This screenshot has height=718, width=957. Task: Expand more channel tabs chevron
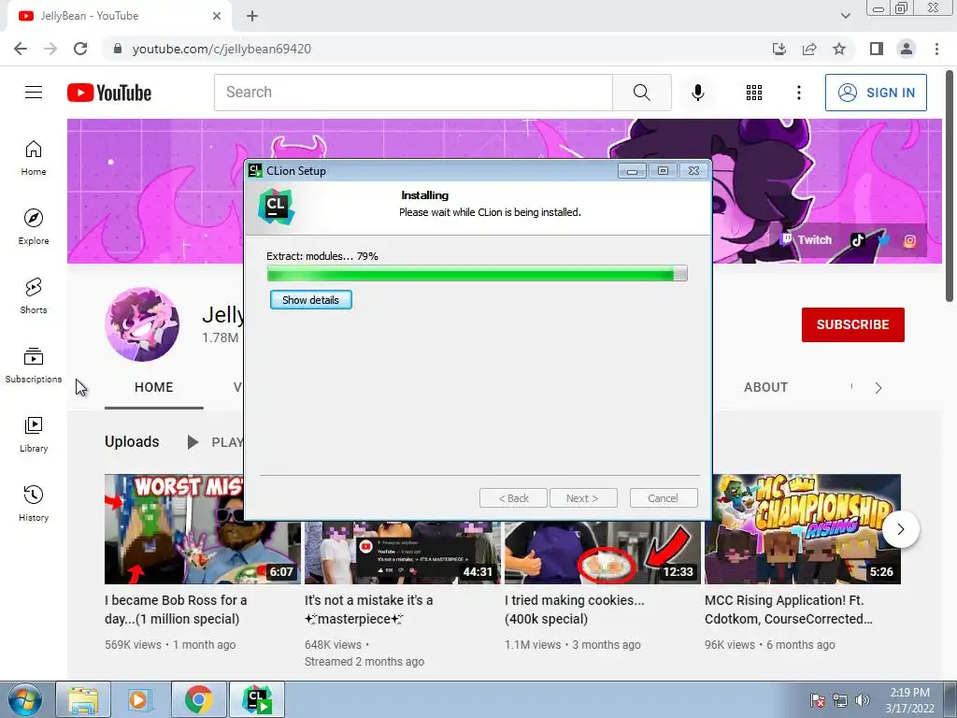pyautogui.click(x=878, y=388)
